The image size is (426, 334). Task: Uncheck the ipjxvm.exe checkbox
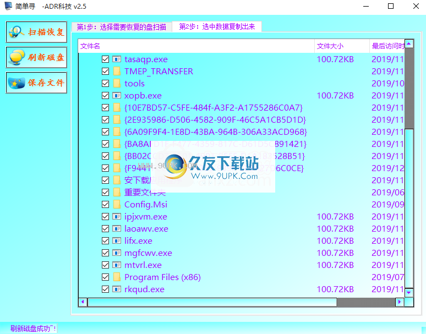106,217
